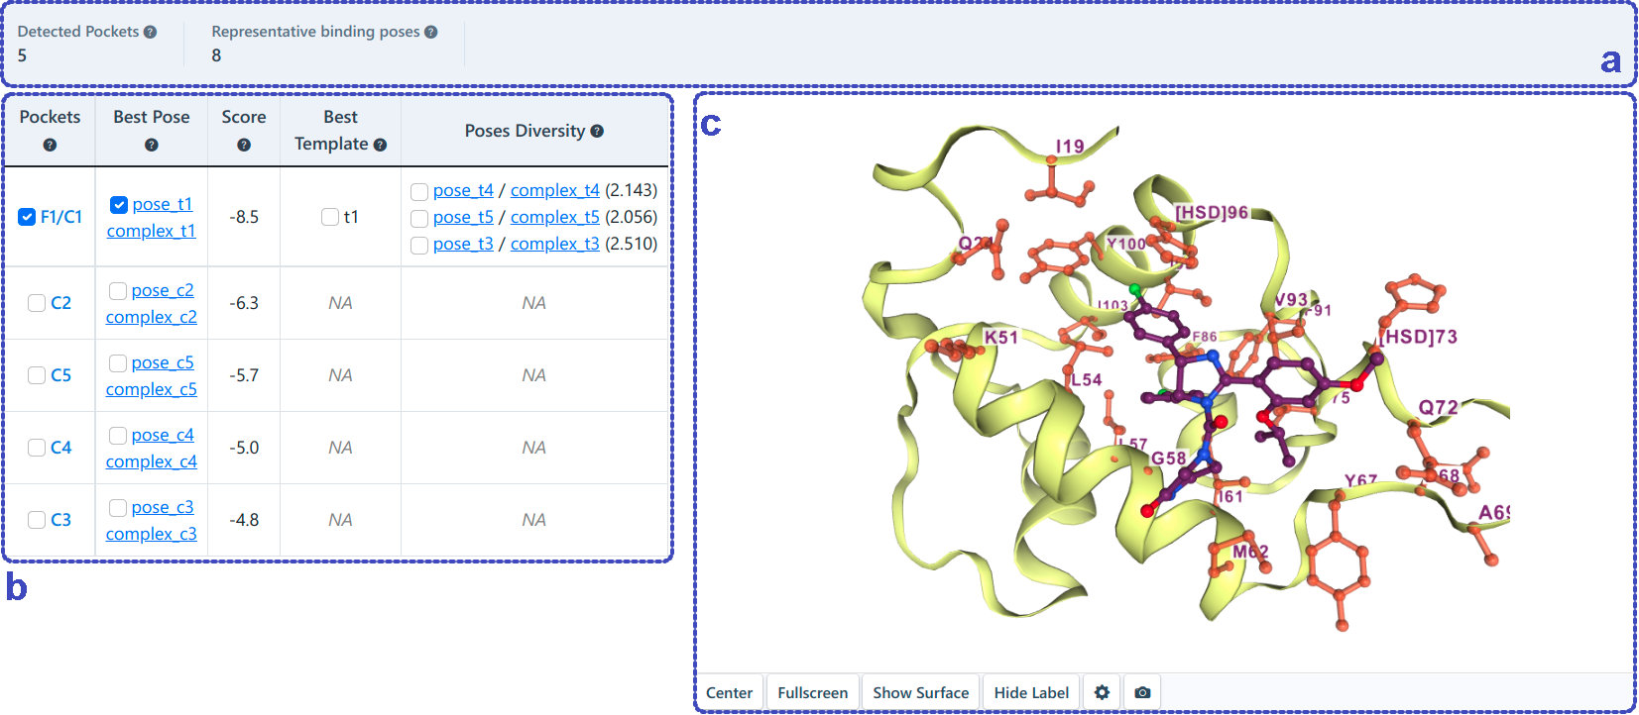Check the t1 best template checkbox

pos(330,217)
